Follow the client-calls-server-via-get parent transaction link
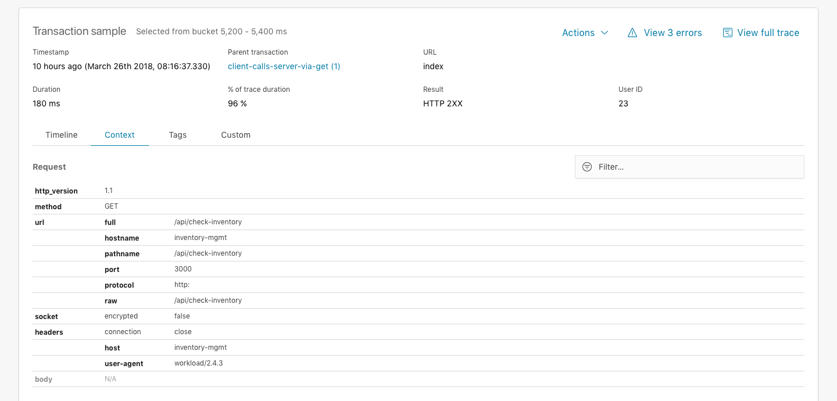The width and height of the screenshot is (837, 401). [x=284, y=66]
